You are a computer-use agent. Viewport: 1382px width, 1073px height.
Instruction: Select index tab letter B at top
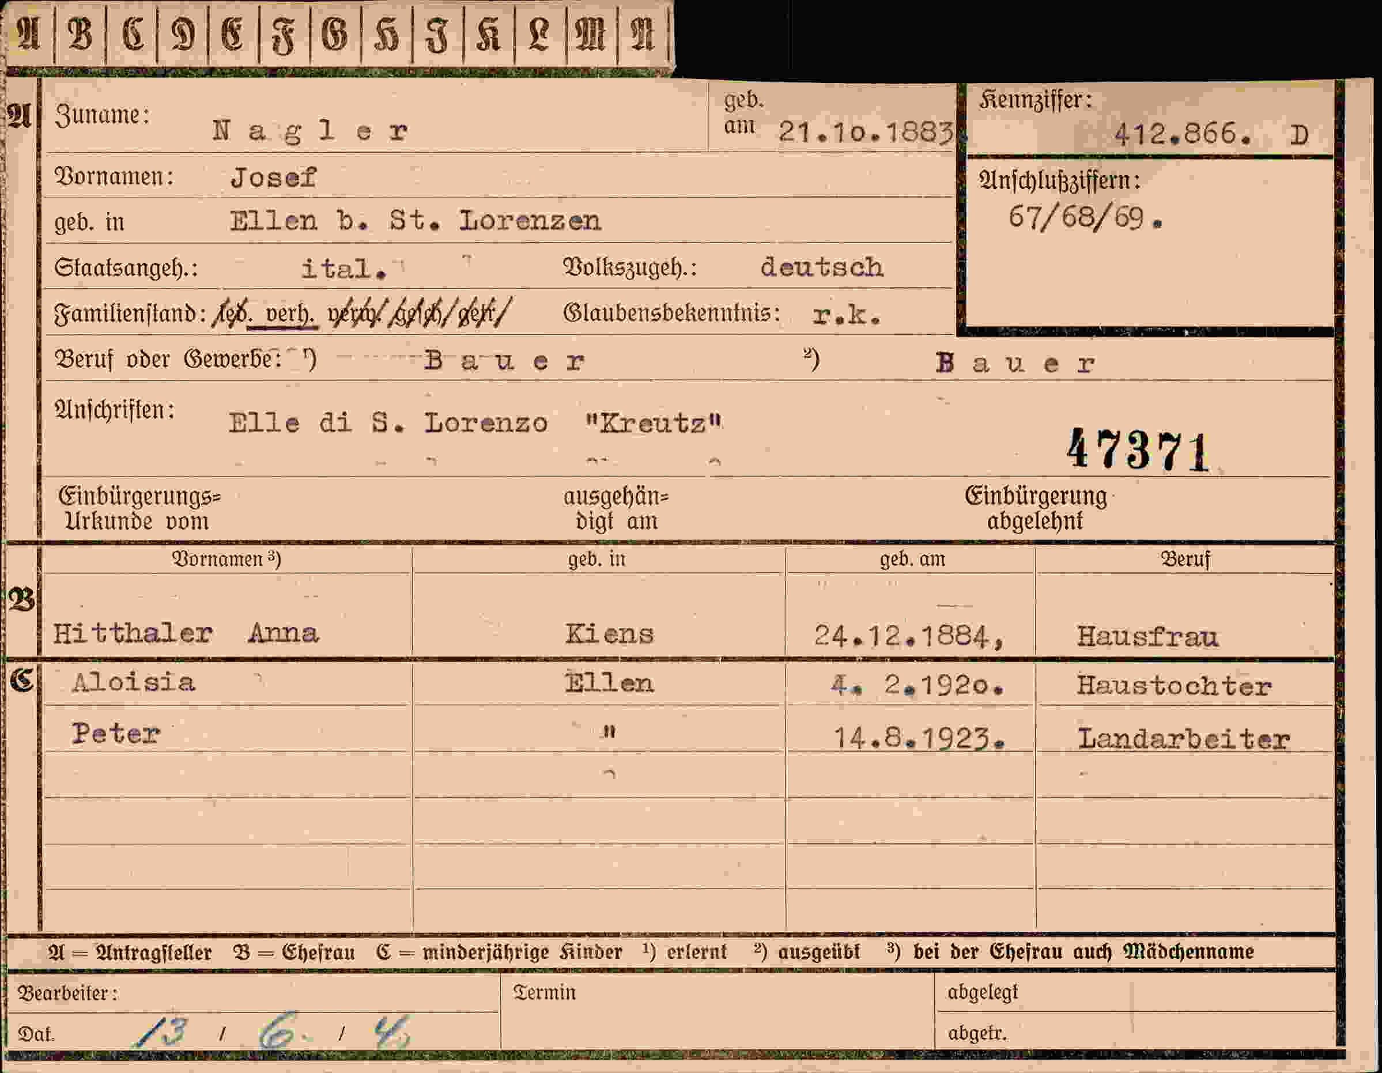click(80, 33)
